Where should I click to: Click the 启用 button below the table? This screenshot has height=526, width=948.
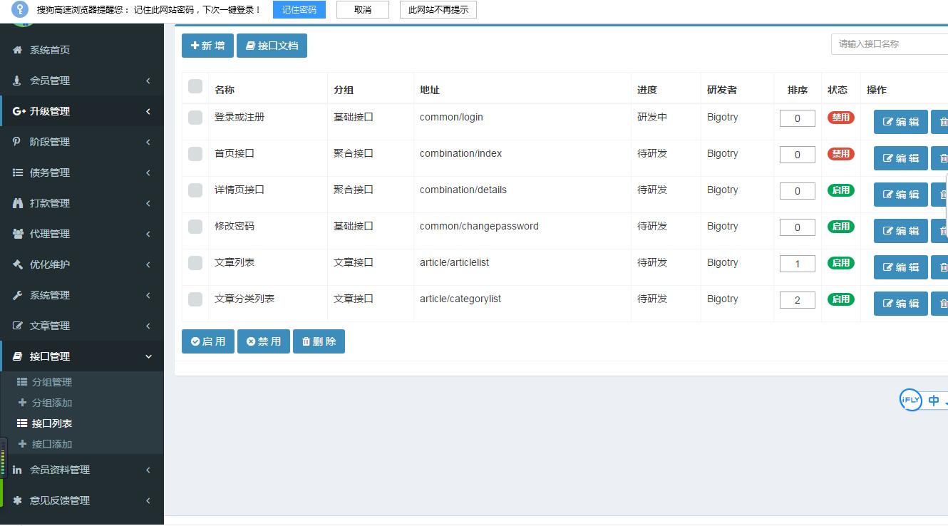point(207,341)
